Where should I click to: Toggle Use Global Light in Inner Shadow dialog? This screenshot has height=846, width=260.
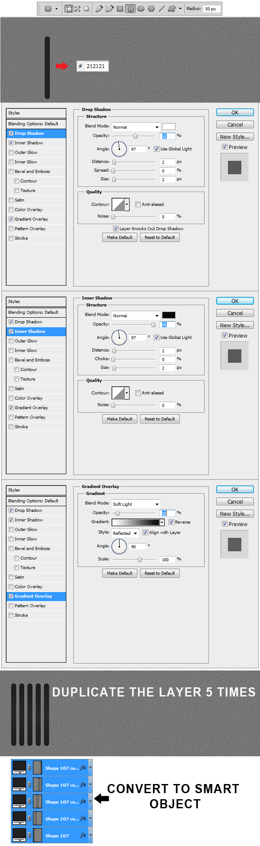[x=157, y=338]
